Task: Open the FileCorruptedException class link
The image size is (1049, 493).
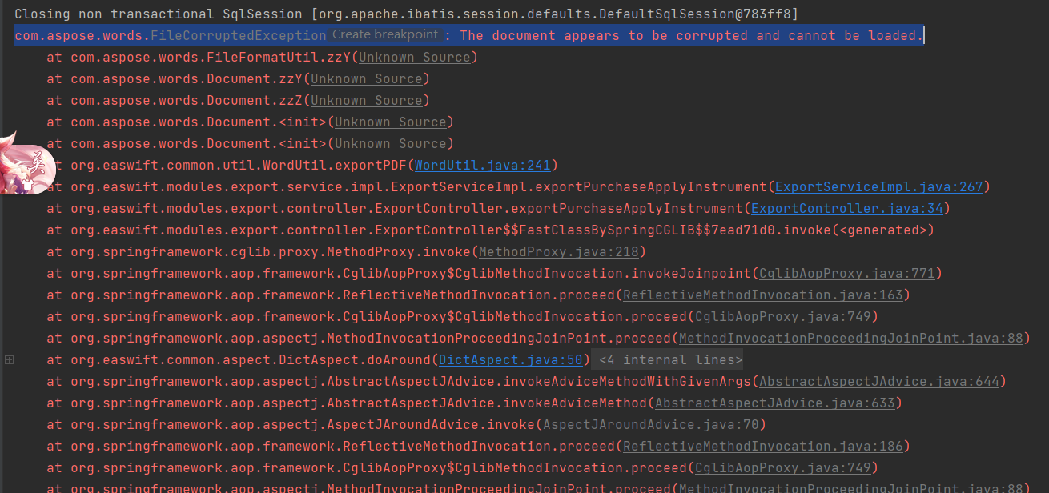Action: 238,34
